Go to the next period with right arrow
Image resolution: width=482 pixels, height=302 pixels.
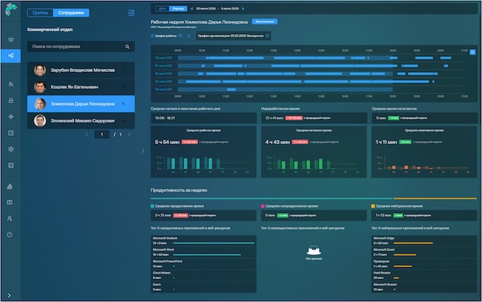(x=243, y=9)
